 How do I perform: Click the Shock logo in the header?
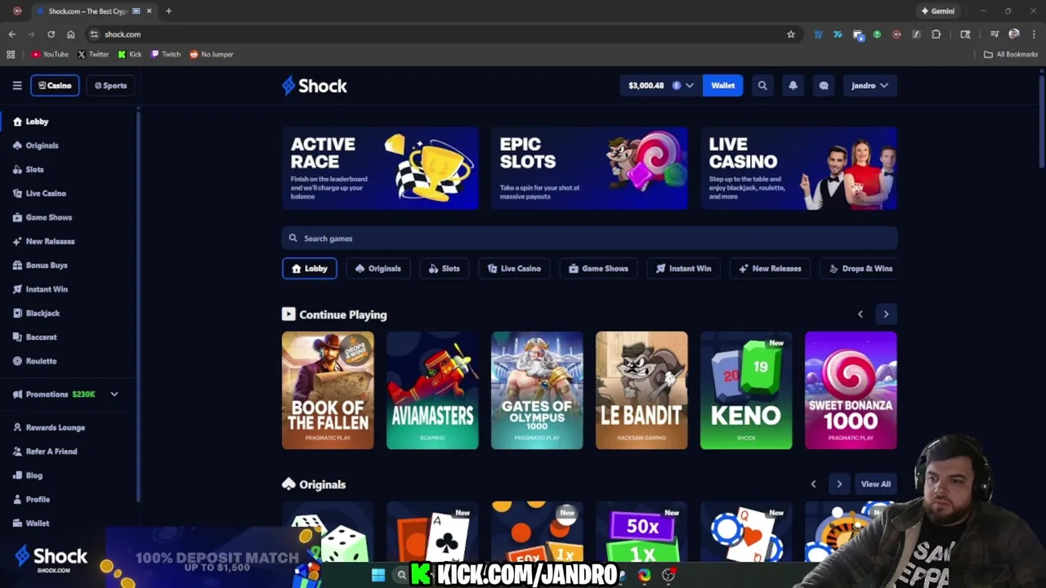[315, 86]
